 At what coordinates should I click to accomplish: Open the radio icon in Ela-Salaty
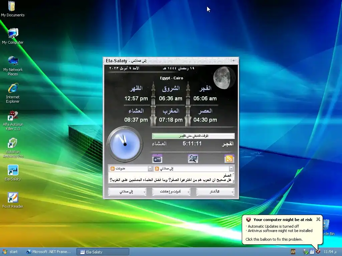(157, 158)
